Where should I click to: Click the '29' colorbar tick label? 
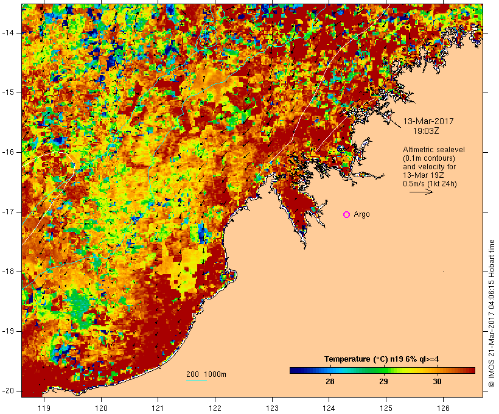point(383,382)
